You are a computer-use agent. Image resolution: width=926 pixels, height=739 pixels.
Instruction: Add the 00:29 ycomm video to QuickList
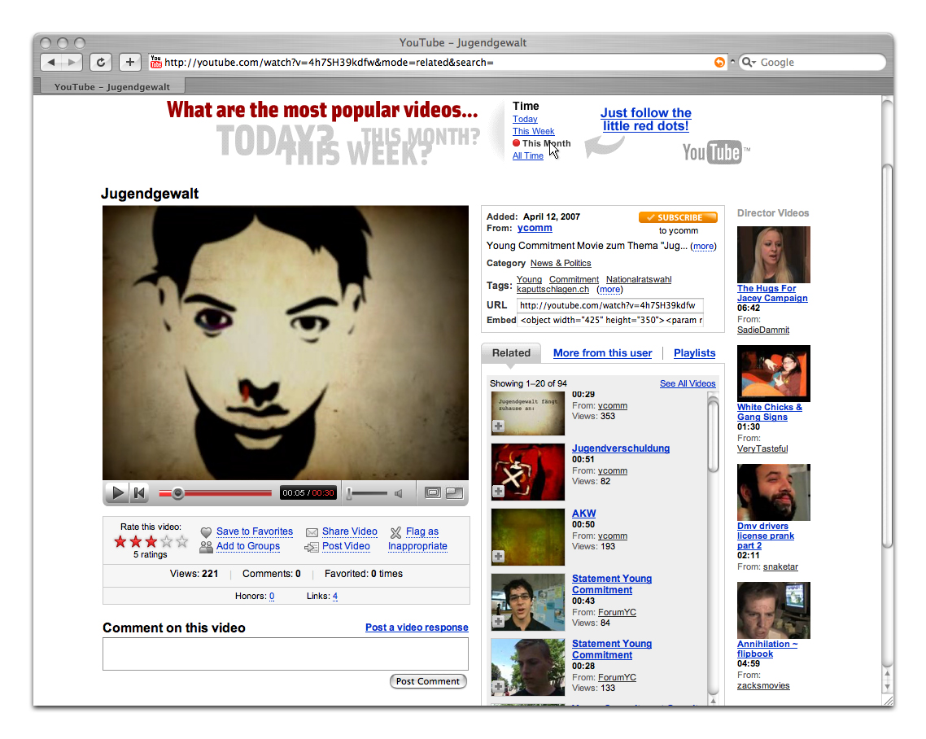[x=499, y=426]
